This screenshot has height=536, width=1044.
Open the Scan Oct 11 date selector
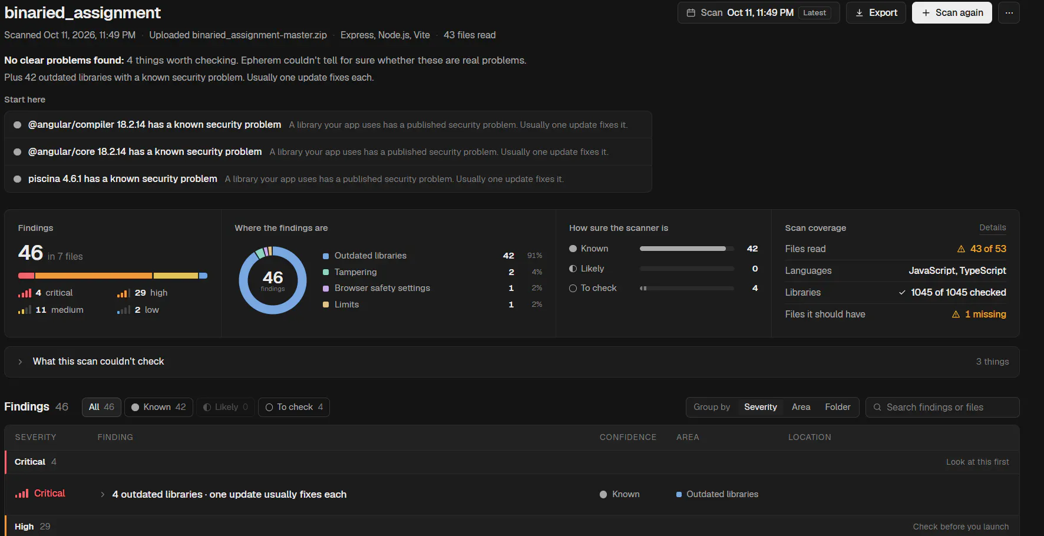click(758, 13)
